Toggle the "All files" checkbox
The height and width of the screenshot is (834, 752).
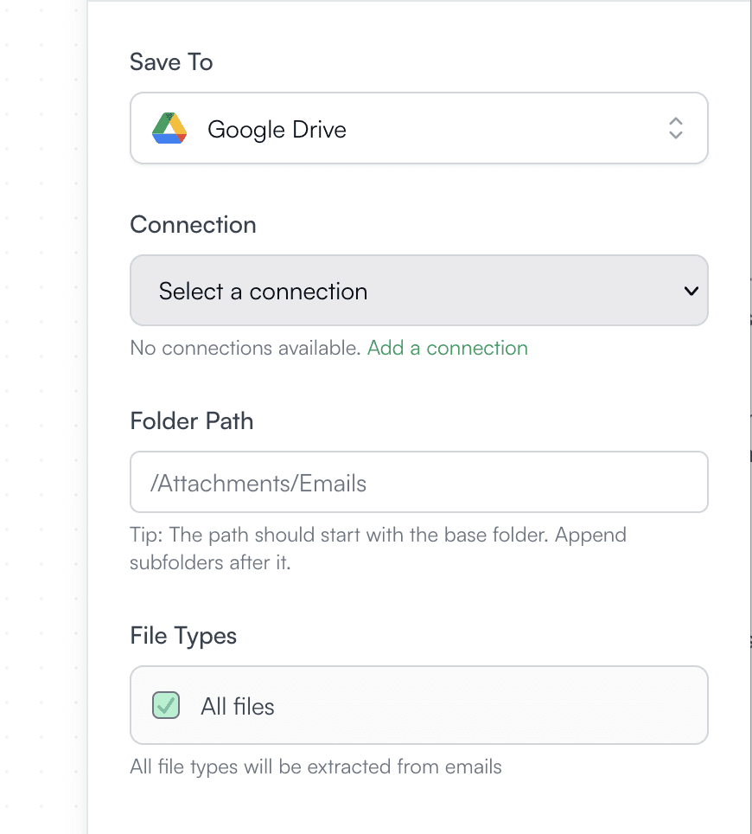tap(166, 706)
